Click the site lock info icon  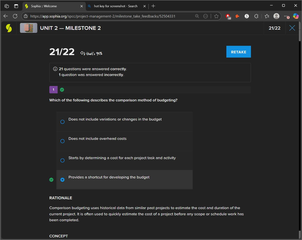(26, 16)
